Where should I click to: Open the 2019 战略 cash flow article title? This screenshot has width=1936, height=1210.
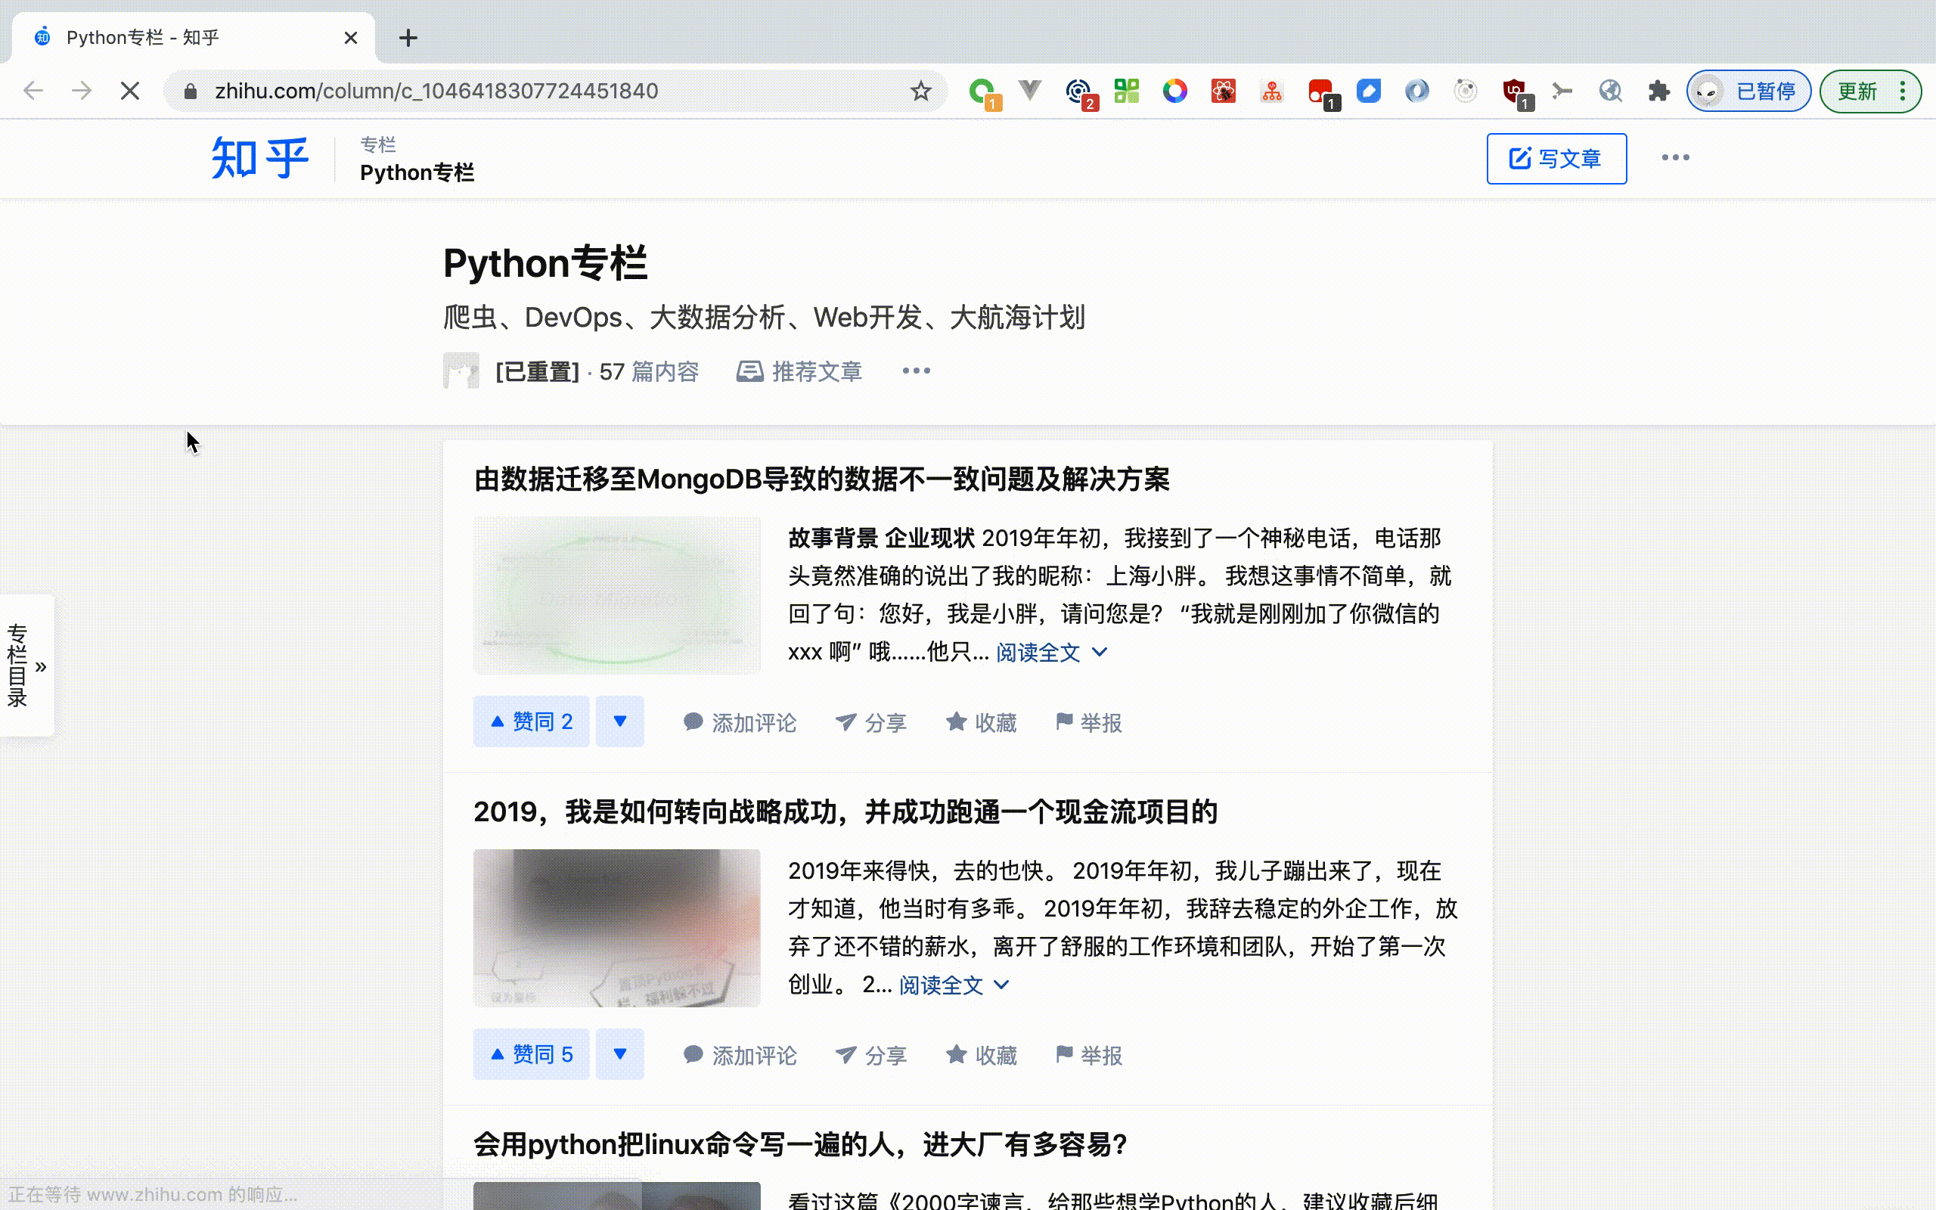[x=845, y=811]
